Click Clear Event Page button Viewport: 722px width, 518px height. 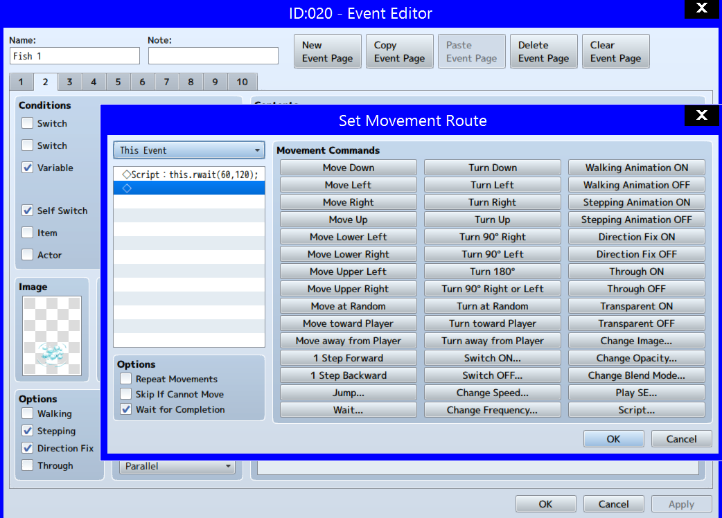(x=615, y=51)
